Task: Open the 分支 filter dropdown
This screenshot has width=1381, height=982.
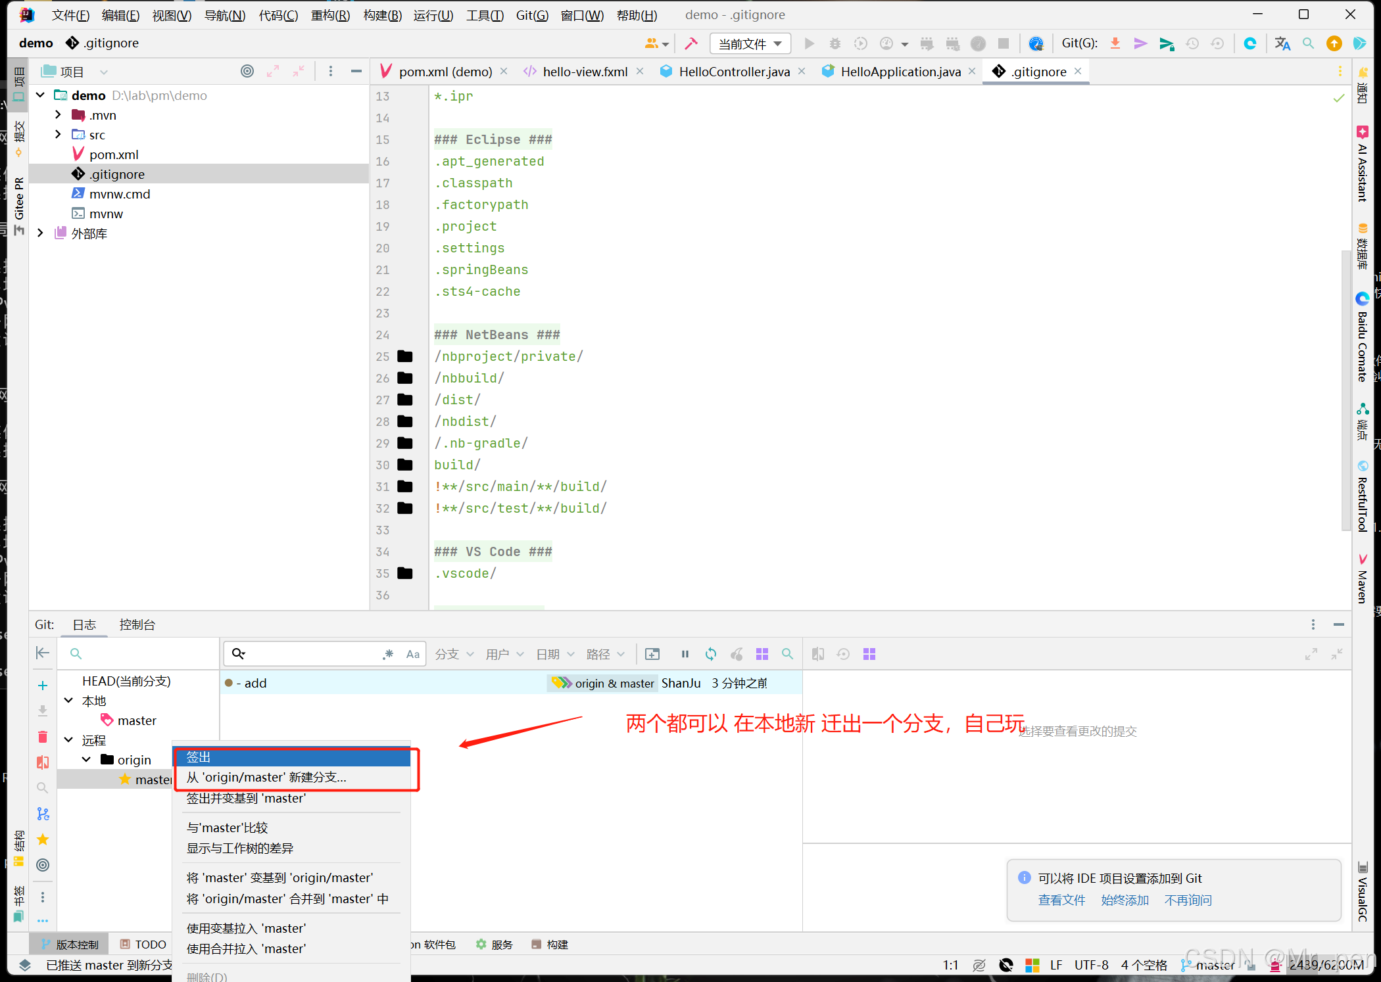Action: point(454,654)
